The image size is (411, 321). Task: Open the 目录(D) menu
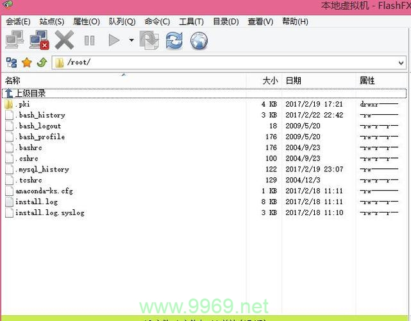point(226,22)
